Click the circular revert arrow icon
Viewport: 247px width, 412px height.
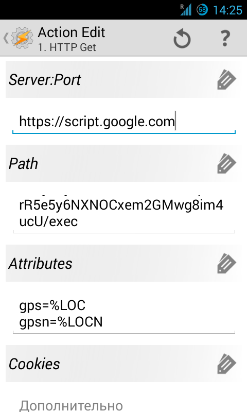tap(182, 39)
